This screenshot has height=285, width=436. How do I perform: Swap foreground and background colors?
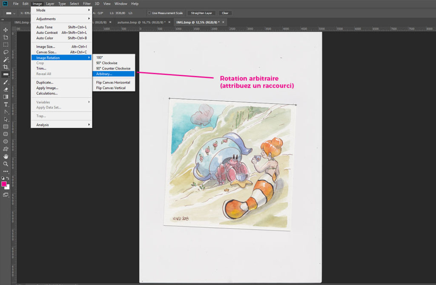(8, 178)
